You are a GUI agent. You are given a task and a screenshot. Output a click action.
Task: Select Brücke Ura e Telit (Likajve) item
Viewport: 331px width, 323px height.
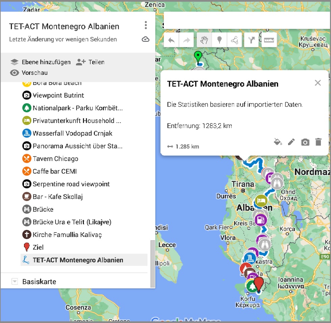pos(84,222)
